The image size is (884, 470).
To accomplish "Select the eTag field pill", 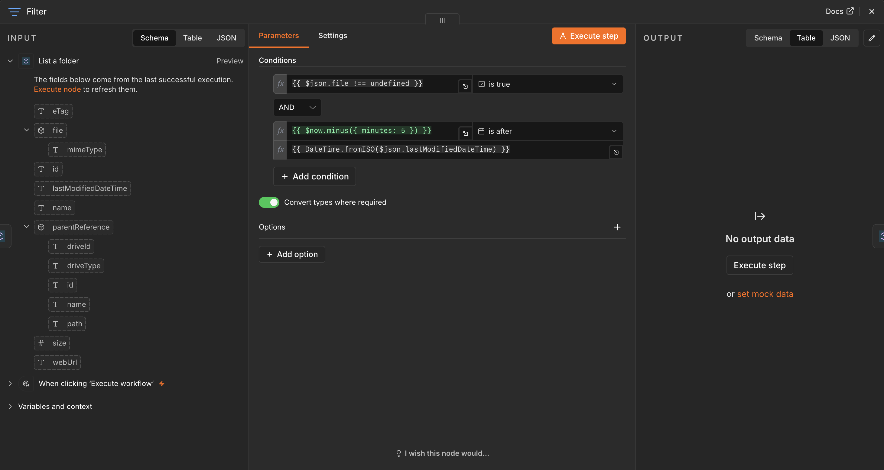I will pyautogui.click(x=53, y=111).
